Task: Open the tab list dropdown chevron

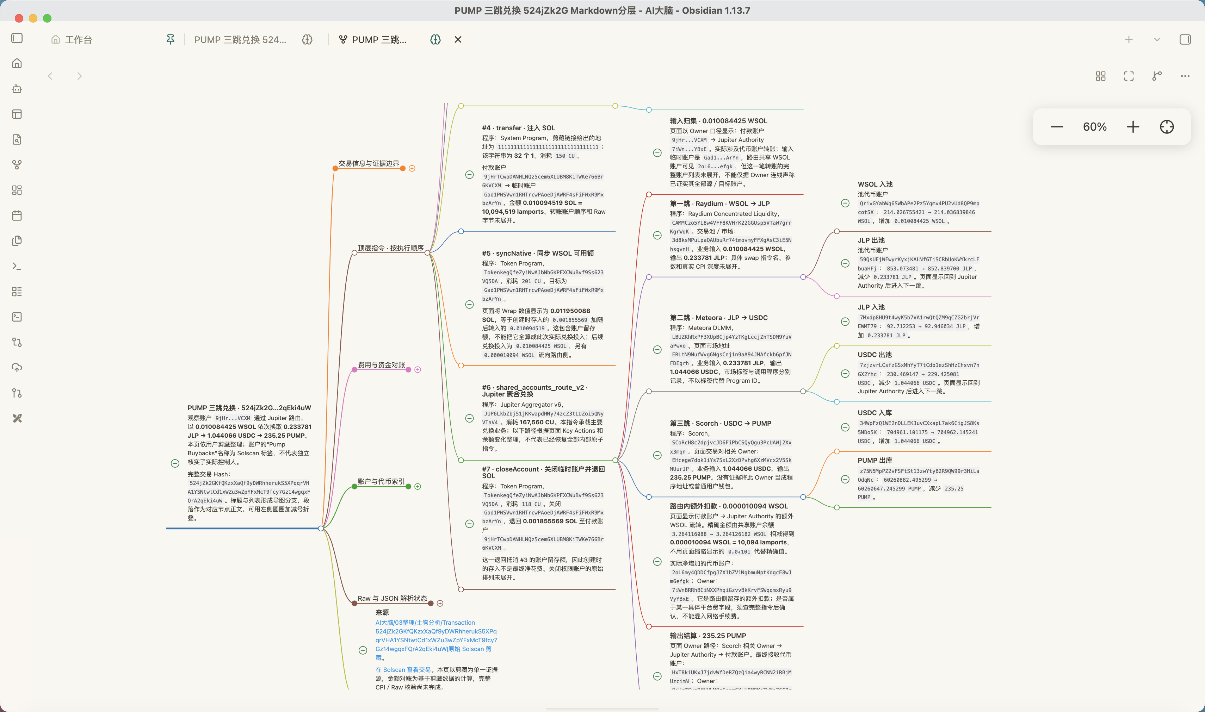Action: (1157, 39)
